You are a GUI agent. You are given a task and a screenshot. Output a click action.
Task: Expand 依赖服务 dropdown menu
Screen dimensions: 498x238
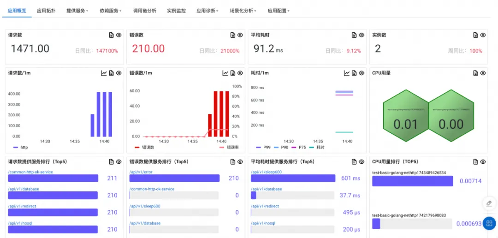(x=111, y=11)
